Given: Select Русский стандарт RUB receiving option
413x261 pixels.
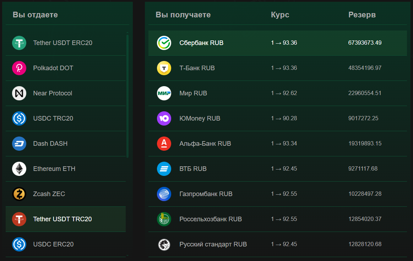Looking at the screenshot, I should [278, 244].
